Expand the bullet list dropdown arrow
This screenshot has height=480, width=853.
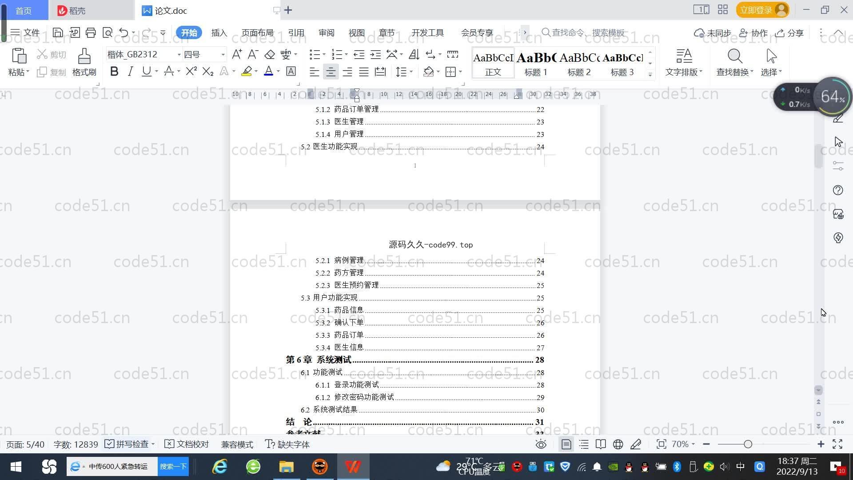pyautogui.click(x=324, y=55)
